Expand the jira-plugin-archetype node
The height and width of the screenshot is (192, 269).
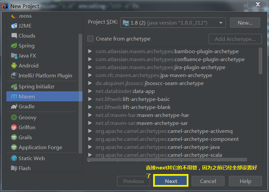click(x=90, y=67)
